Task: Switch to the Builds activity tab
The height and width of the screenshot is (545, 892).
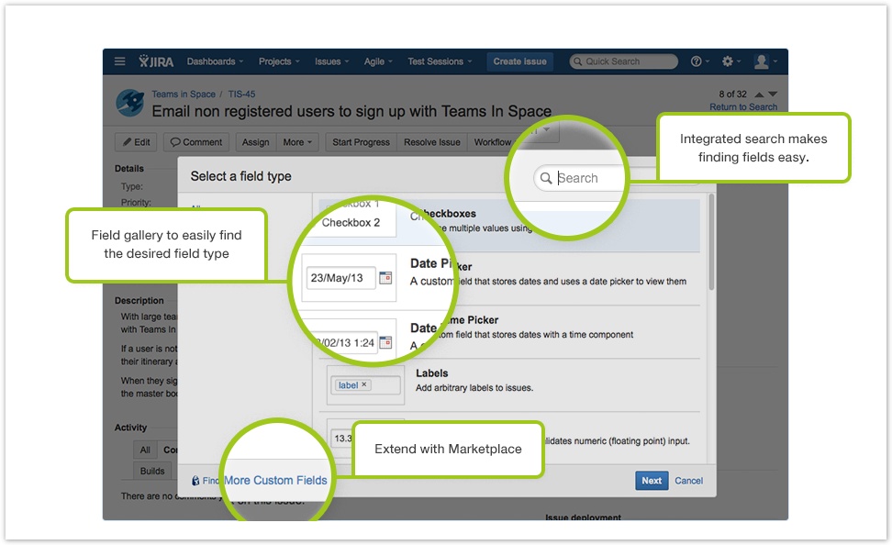Action: coord(152,471)
